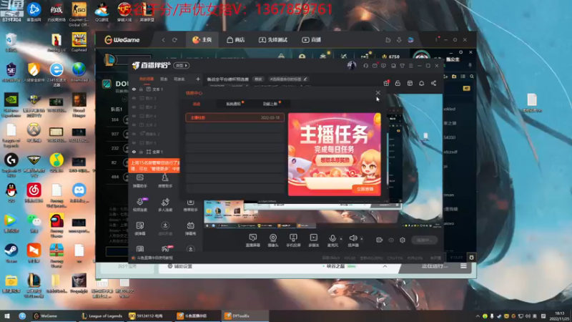Click the 辅助设置 button in WeGame
The height and width of the screenshot is (322, 572).
click(179, 266)
